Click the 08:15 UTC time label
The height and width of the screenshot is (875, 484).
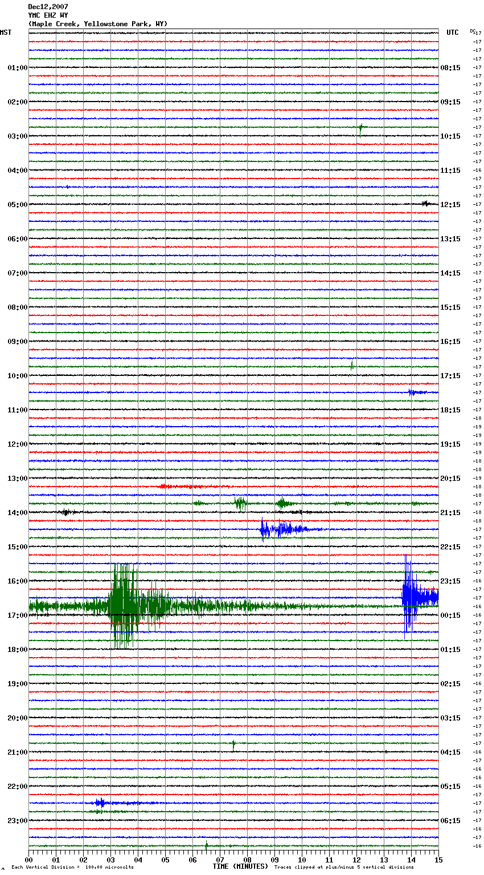pyautogui.click(x=450, y=68)
